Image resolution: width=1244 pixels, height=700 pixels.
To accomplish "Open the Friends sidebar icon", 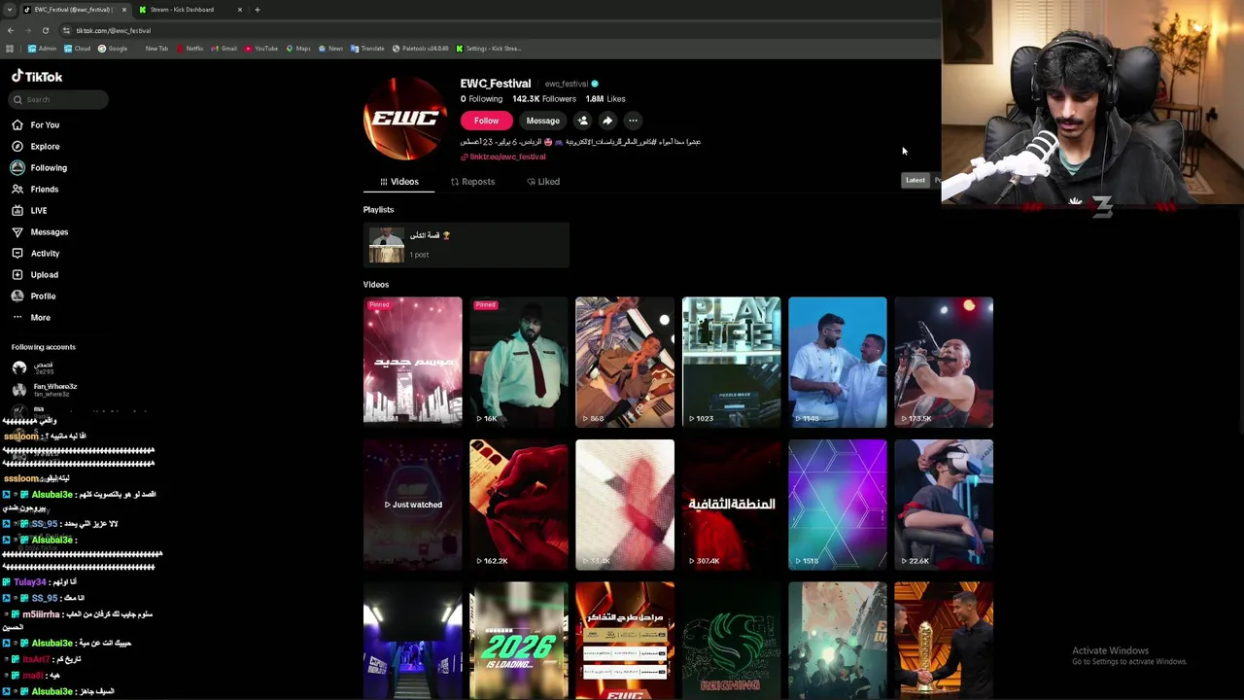I will (17, 189).
